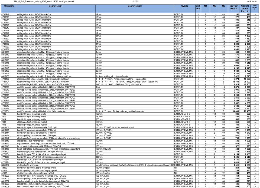The width and height of the screenshot is (260, 188).
Task: Click 'EXTOL CRAFT 3' in the 7006 row
Action: pos(182,114)
